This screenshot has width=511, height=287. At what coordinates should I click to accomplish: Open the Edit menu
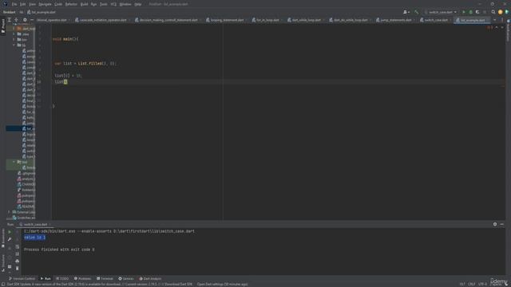point(23,4)
